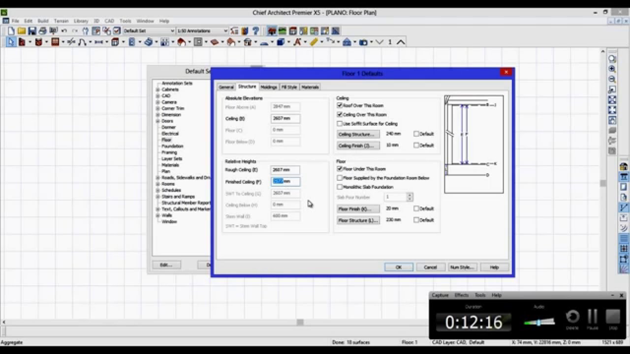This screenshot has height=354, width=630.
Task: Click the Down One Floor arrow icon
Action: (379, 42)
